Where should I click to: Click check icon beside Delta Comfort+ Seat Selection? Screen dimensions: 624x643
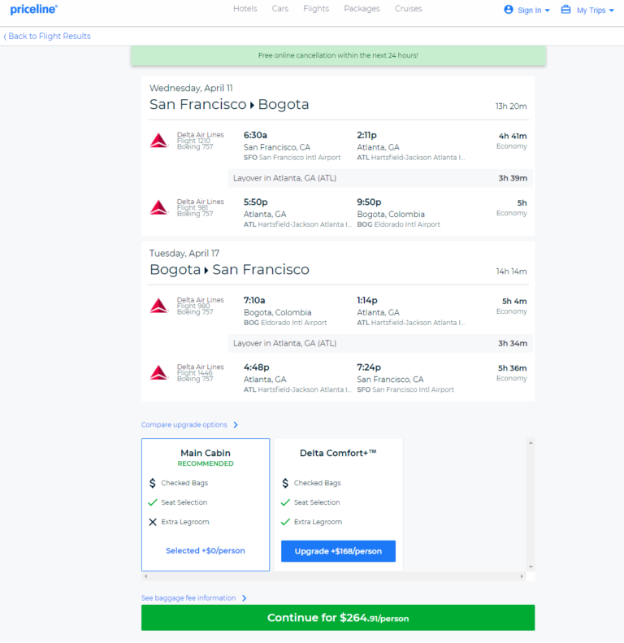pos(285,502)
